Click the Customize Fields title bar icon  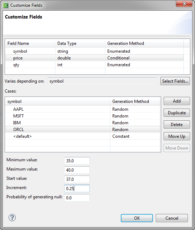[x=6, y=5]
